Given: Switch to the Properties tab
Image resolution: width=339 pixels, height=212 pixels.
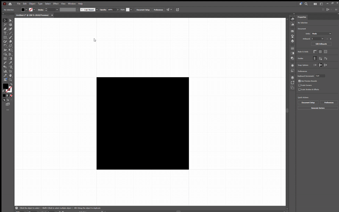Looking at the screenshot, I should point(302,17).
